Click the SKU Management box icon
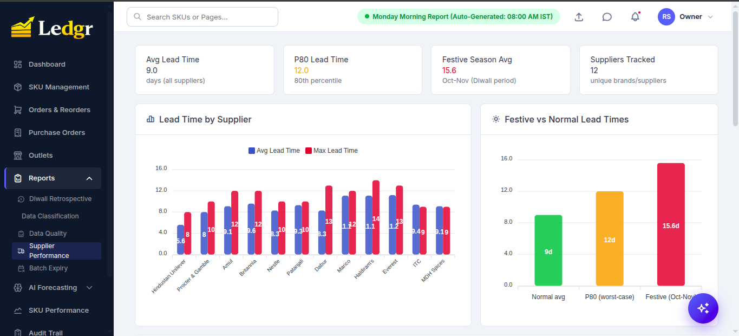 pyautogui.click(x=18, y=87)
